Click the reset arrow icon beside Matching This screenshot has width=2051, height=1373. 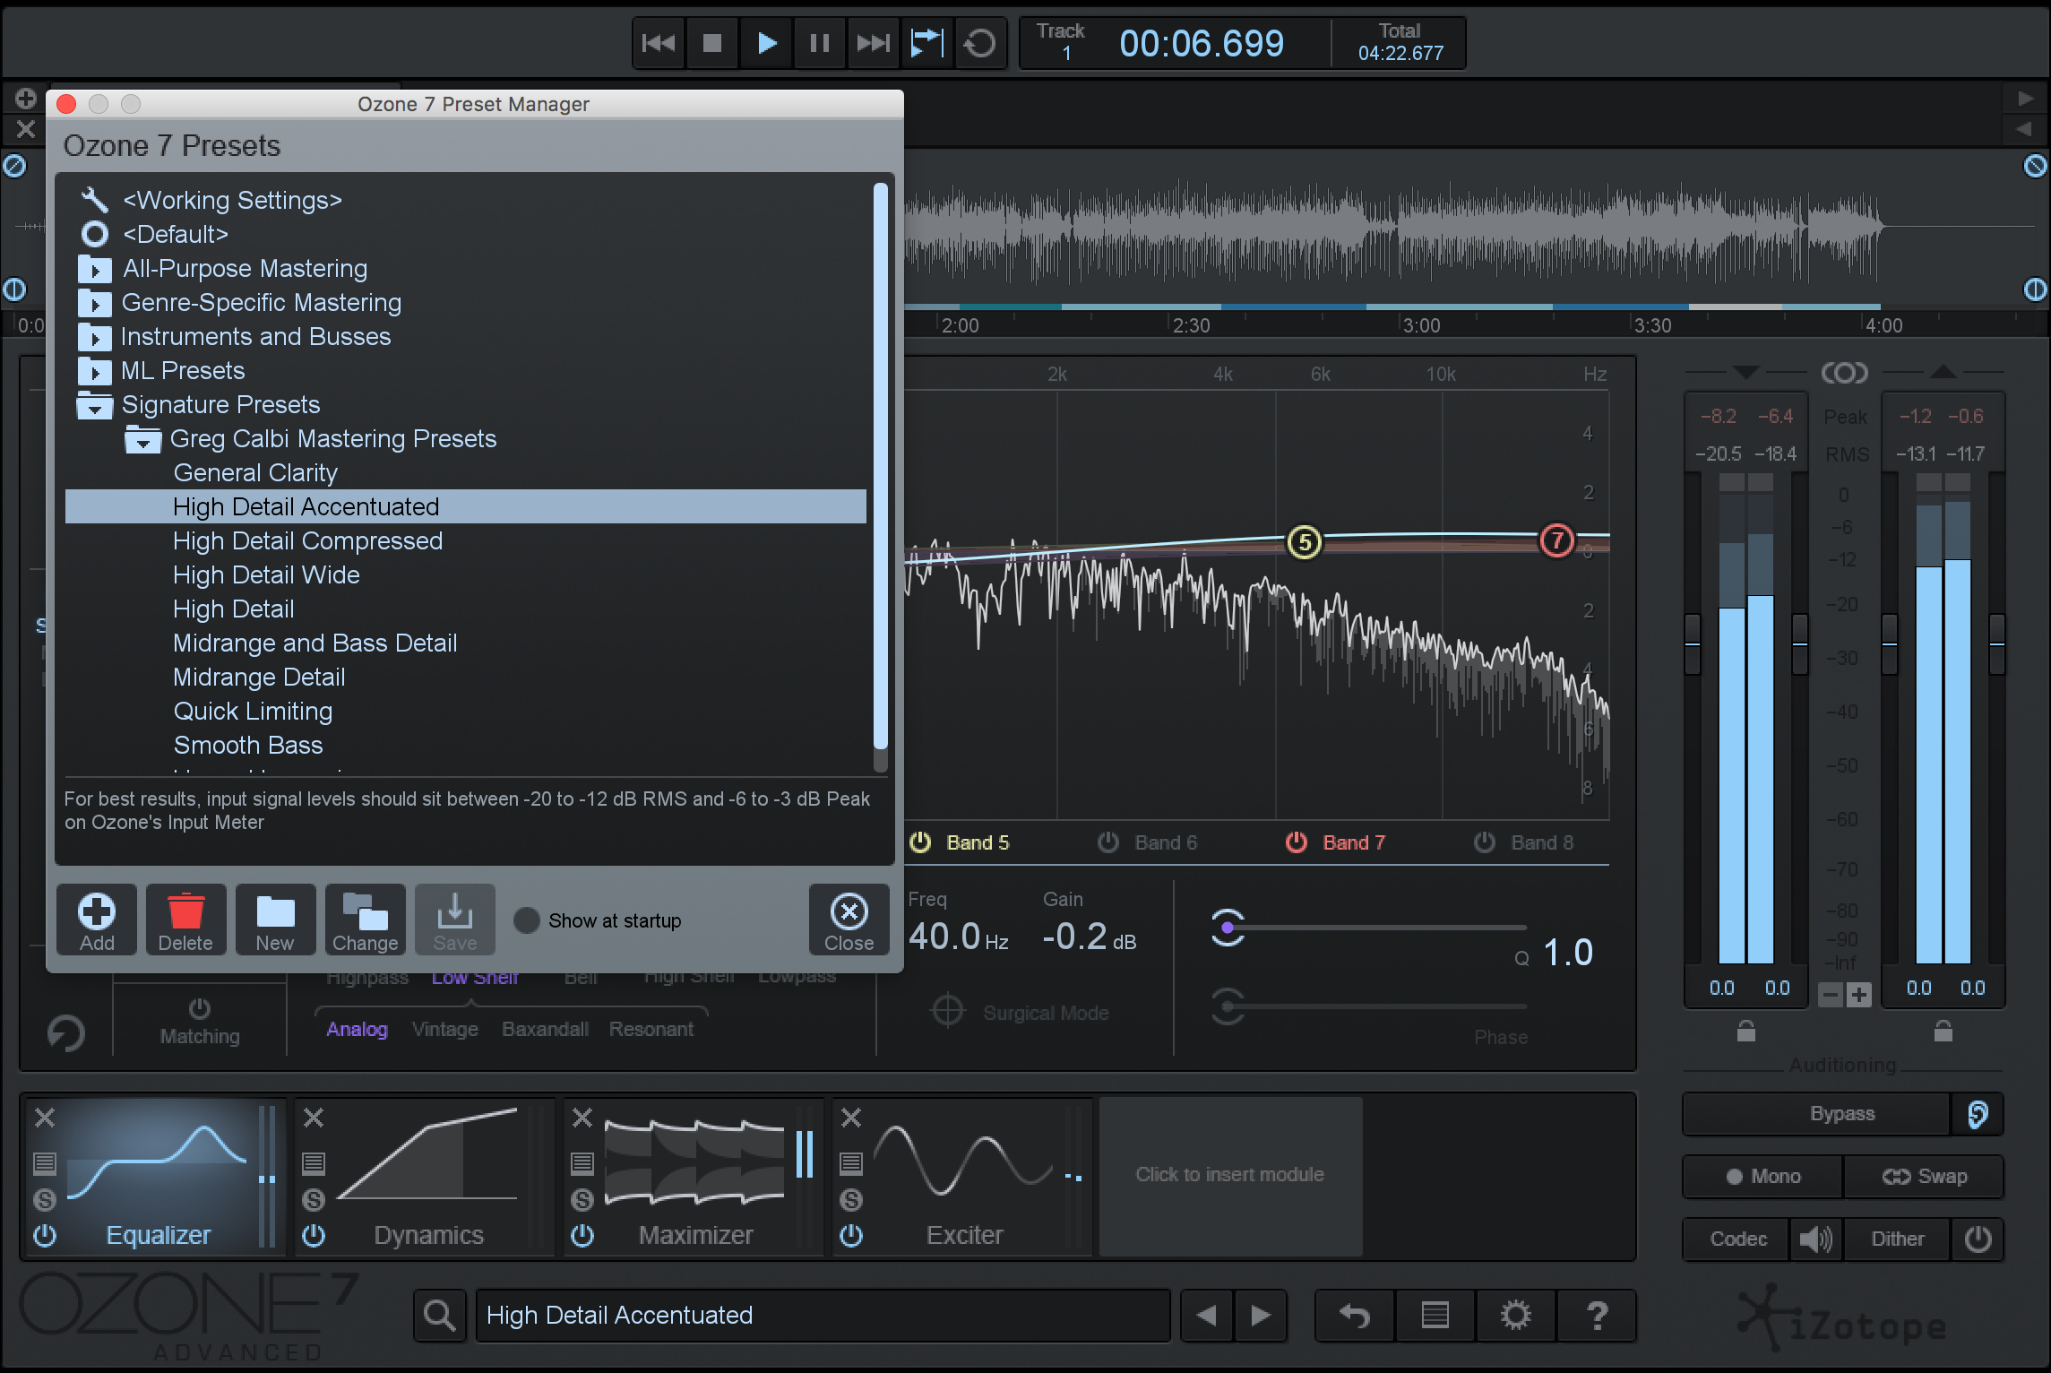point(66,1032)
